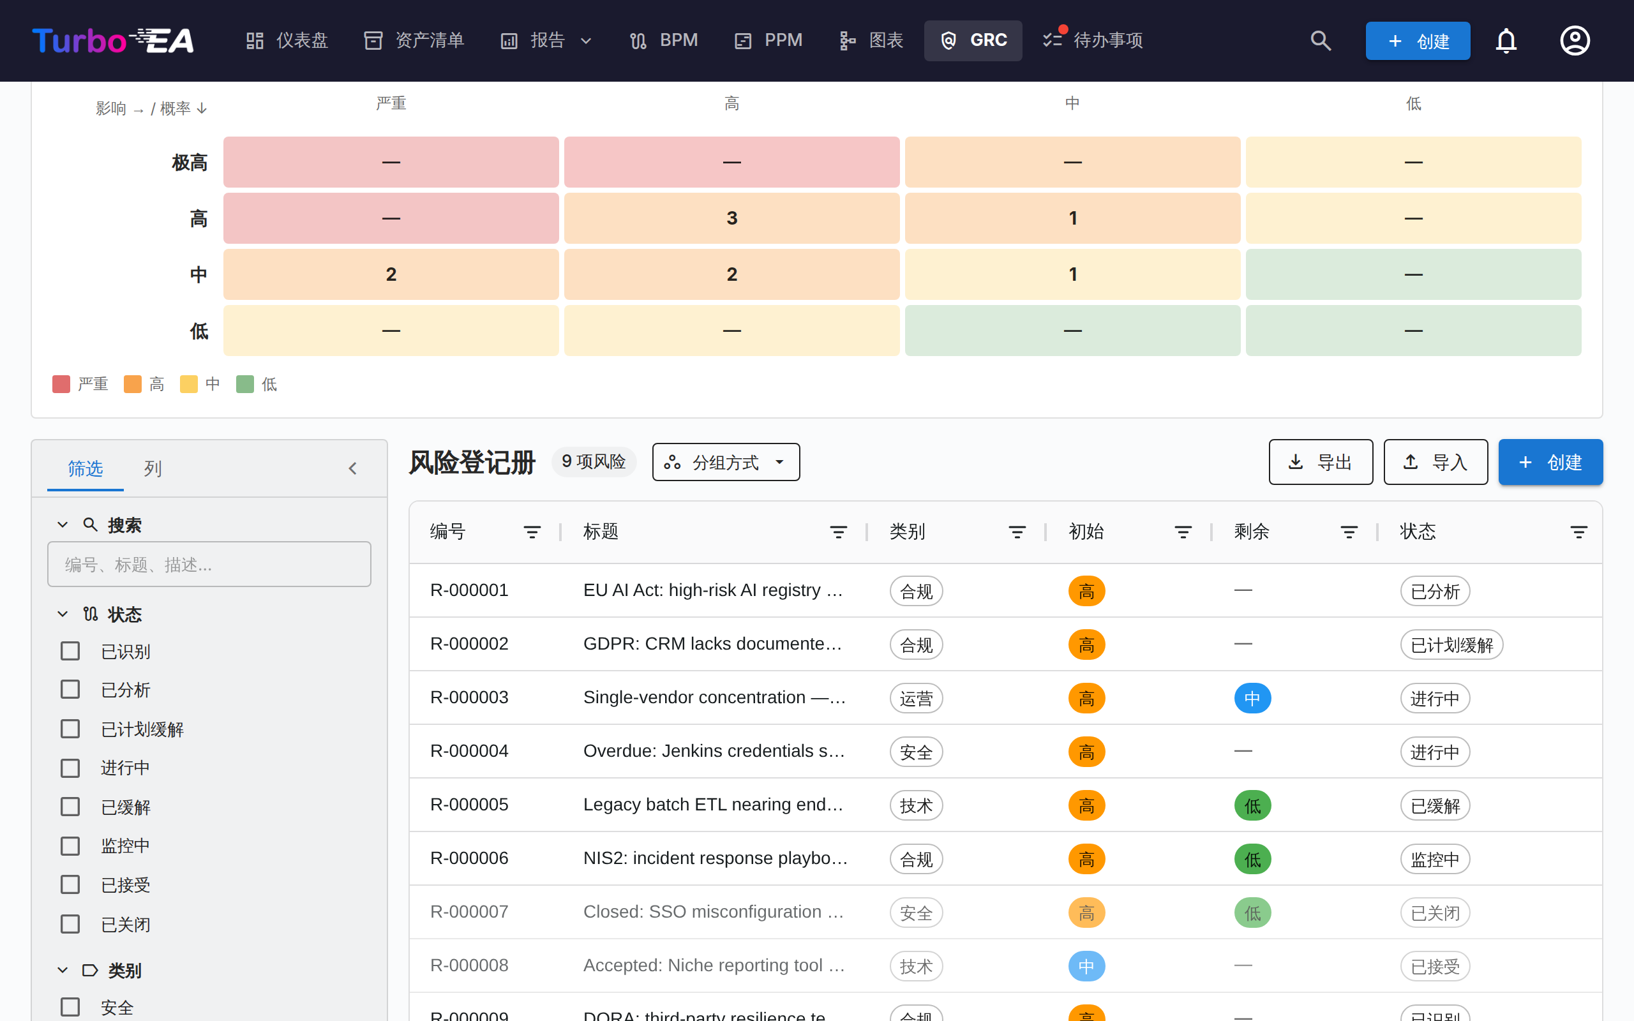Open filter for 状态 column
Image resolution: width=1634 pixels, height=1021 pixels.
point(1578,532)
